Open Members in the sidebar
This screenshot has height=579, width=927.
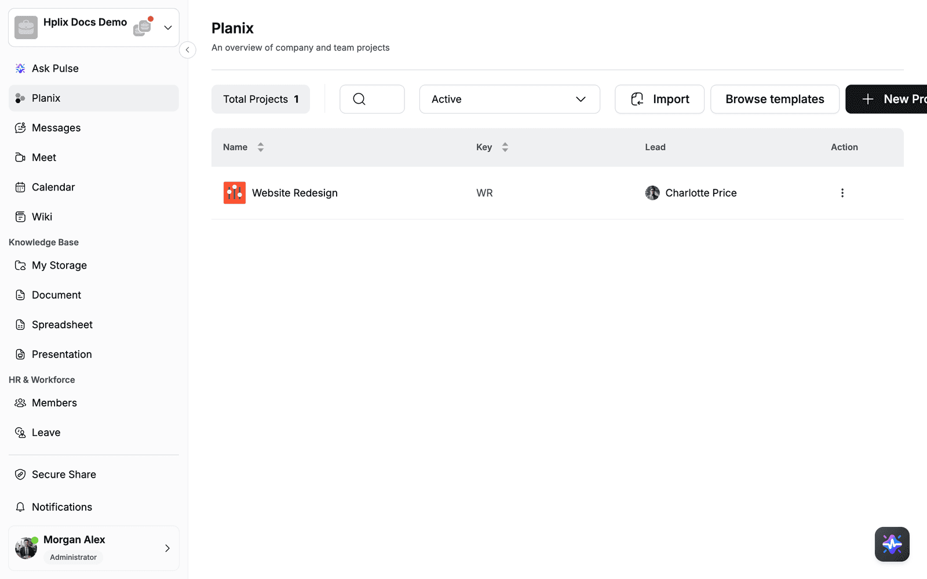coord(94,403)
